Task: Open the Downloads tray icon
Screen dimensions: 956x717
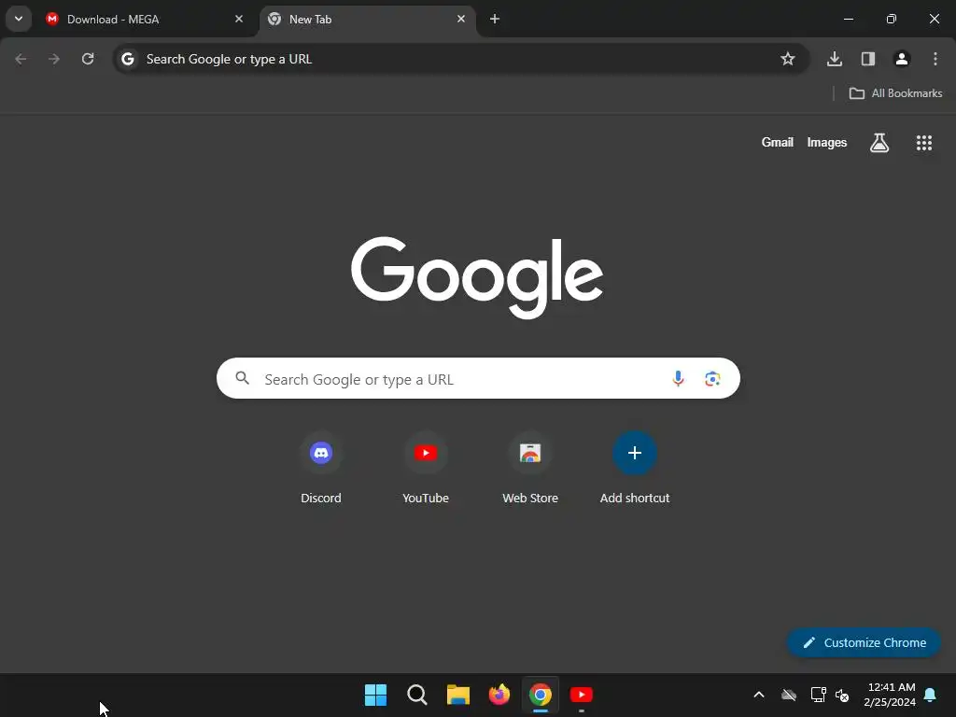Action: point(835,59)
